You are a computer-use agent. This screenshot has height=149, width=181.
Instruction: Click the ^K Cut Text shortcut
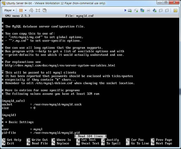pos(86,140)
